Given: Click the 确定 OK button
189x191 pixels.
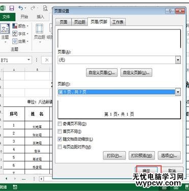Looking at the screenshot, I should tap(146, 171).
